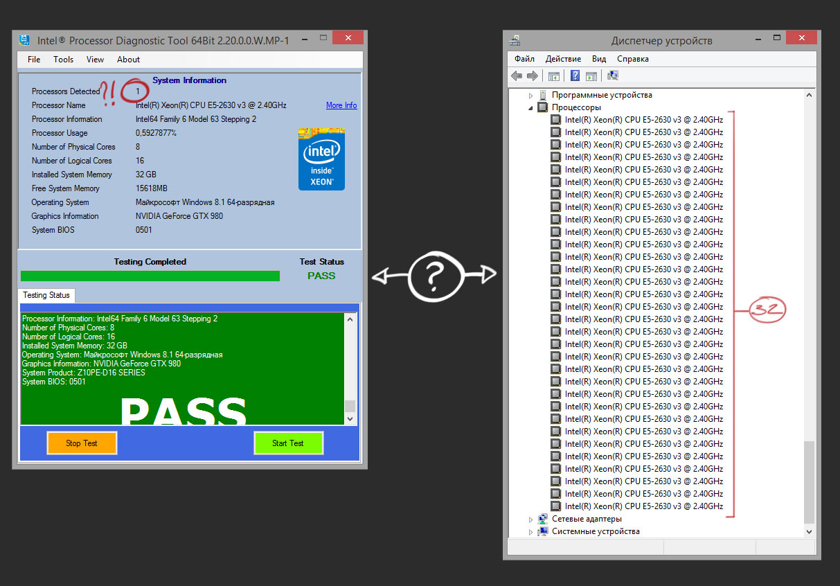Click the Processor Name label
This screenshot has width=840, height=586.
[x=59, y=105]
